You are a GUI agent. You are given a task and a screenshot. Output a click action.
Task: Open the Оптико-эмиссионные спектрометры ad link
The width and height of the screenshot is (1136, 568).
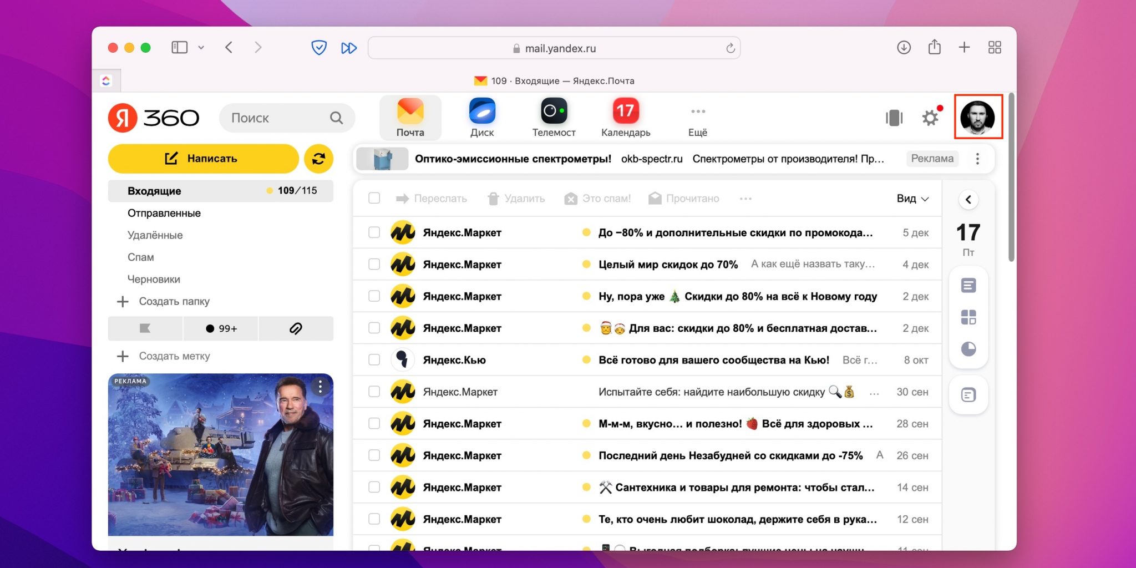pos(513,159)
